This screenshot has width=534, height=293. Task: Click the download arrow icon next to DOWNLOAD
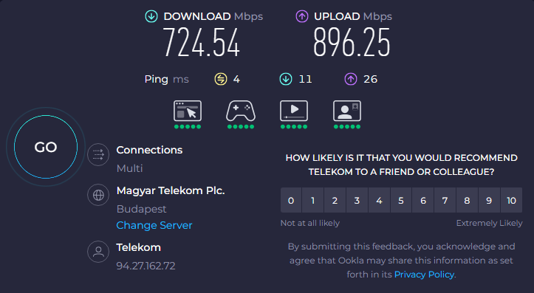(x=151, y=16)
